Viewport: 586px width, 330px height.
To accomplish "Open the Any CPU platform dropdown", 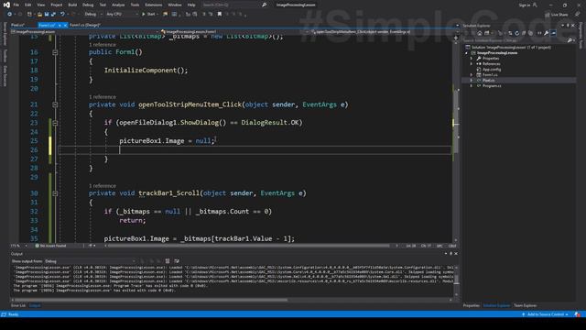I will (122, 15).
